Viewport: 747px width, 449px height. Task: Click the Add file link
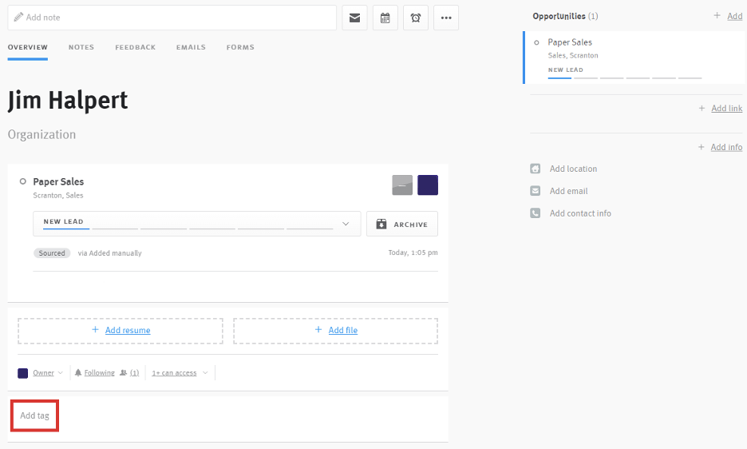point(343,330)
